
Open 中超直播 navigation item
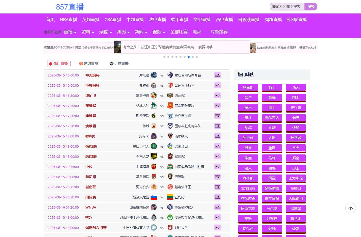pyautogui.click(x=135, y=20)
